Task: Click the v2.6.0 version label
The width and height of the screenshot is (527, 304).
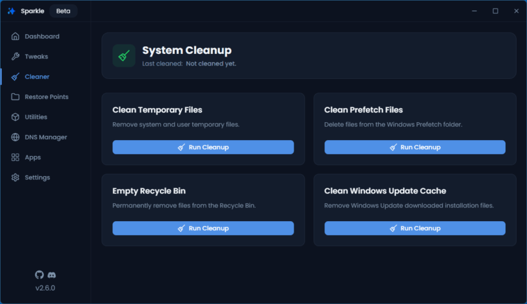Action: (x=45, y=288)
